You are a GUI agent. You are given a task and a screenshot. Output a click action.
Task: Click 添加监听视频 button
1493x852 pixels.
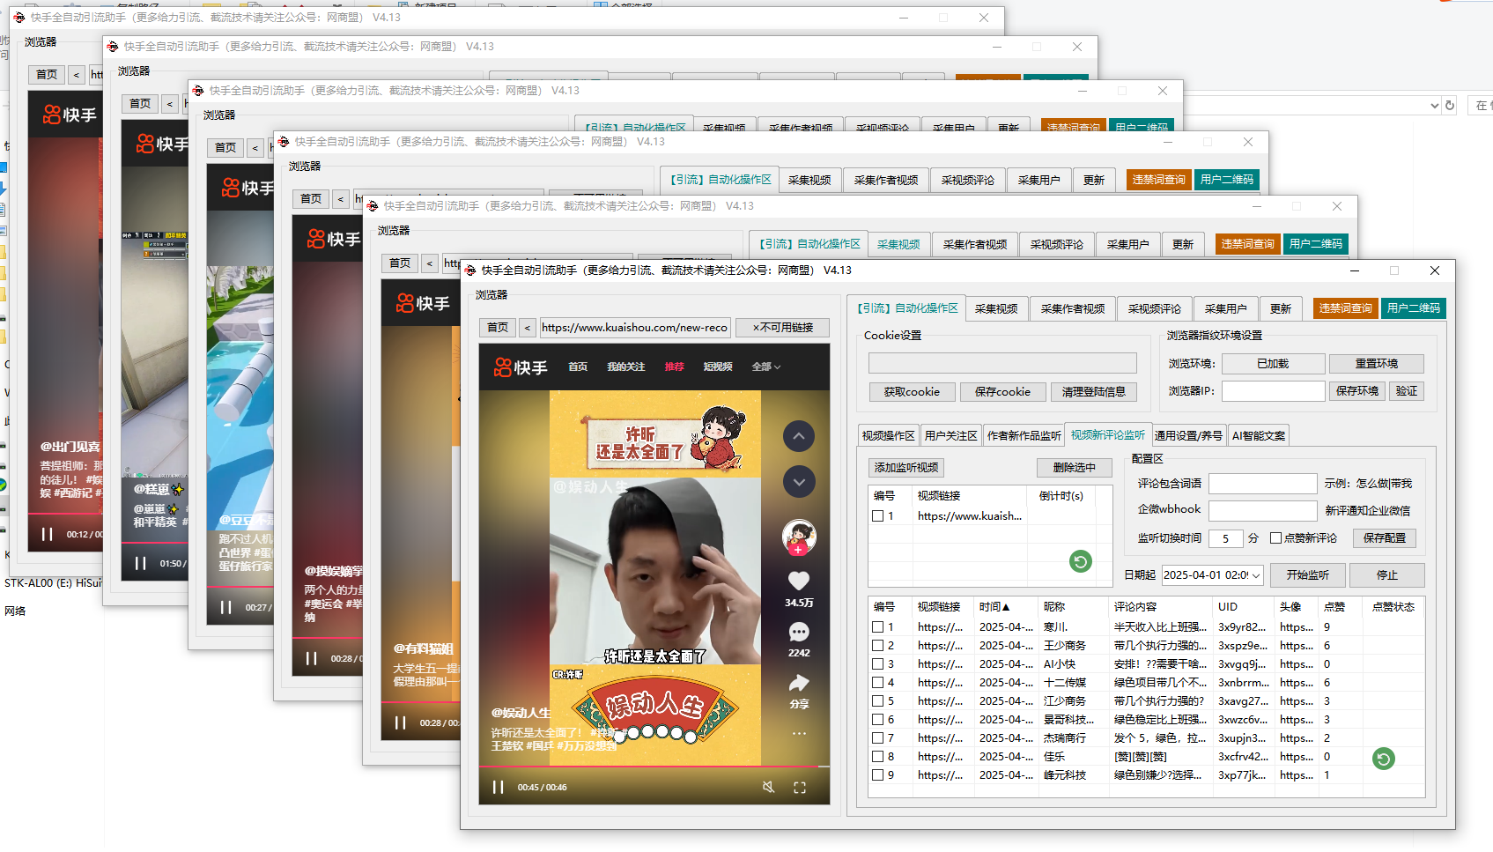[906, 467]
